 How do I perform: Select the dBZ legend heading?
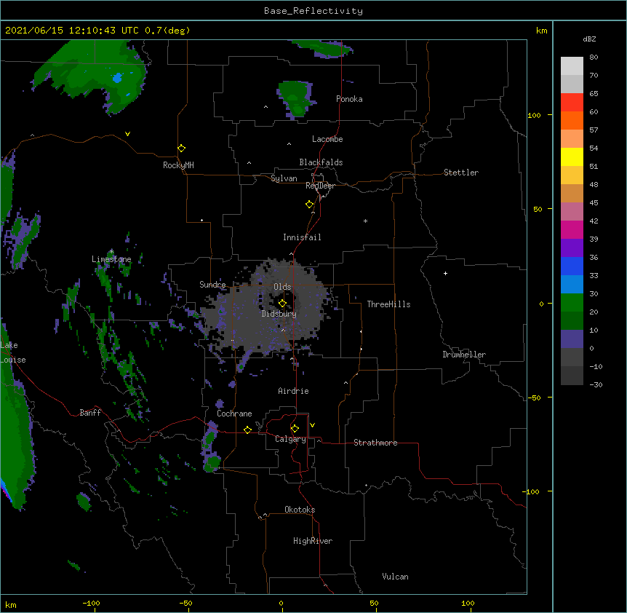point(589,39)
